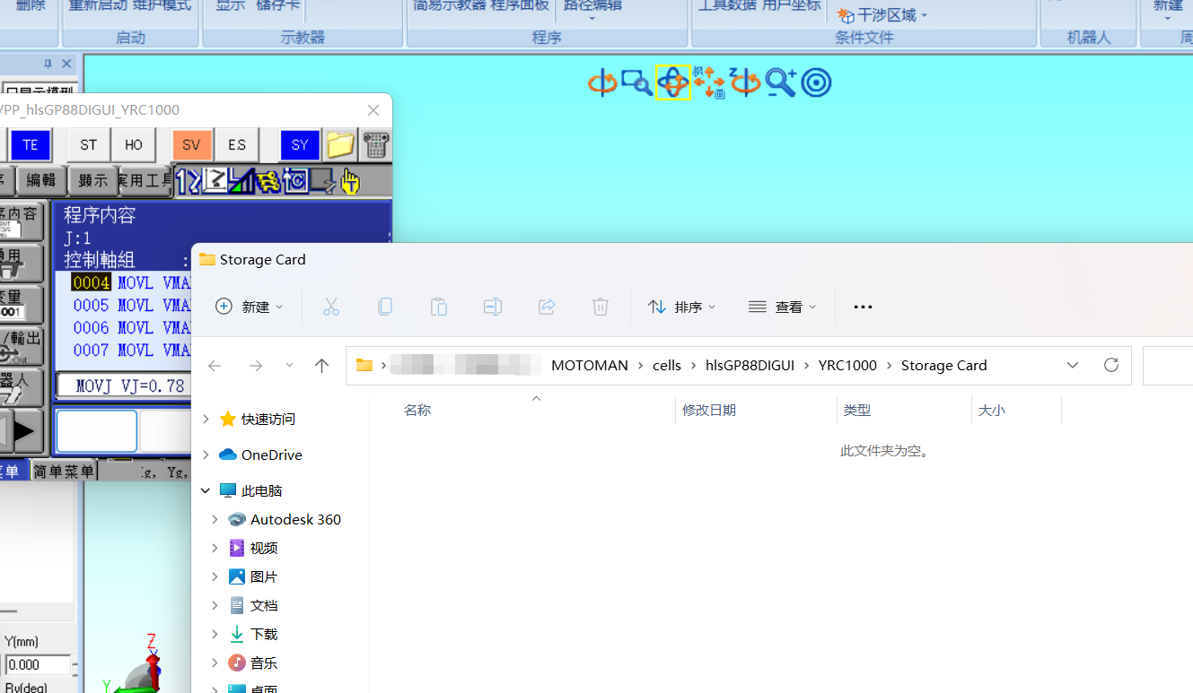Click the teach pendant keypad icon
Image resolution: width=1193 pixels, height=693 pixels.
pyautogui.click(x=376, y=144)
